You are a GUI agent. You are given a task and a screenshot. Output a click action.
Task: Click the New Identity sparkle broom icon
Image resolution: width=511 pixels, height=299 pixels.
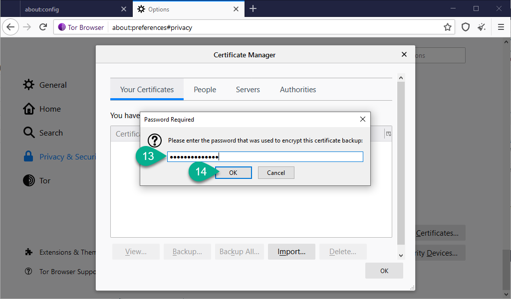482,27
